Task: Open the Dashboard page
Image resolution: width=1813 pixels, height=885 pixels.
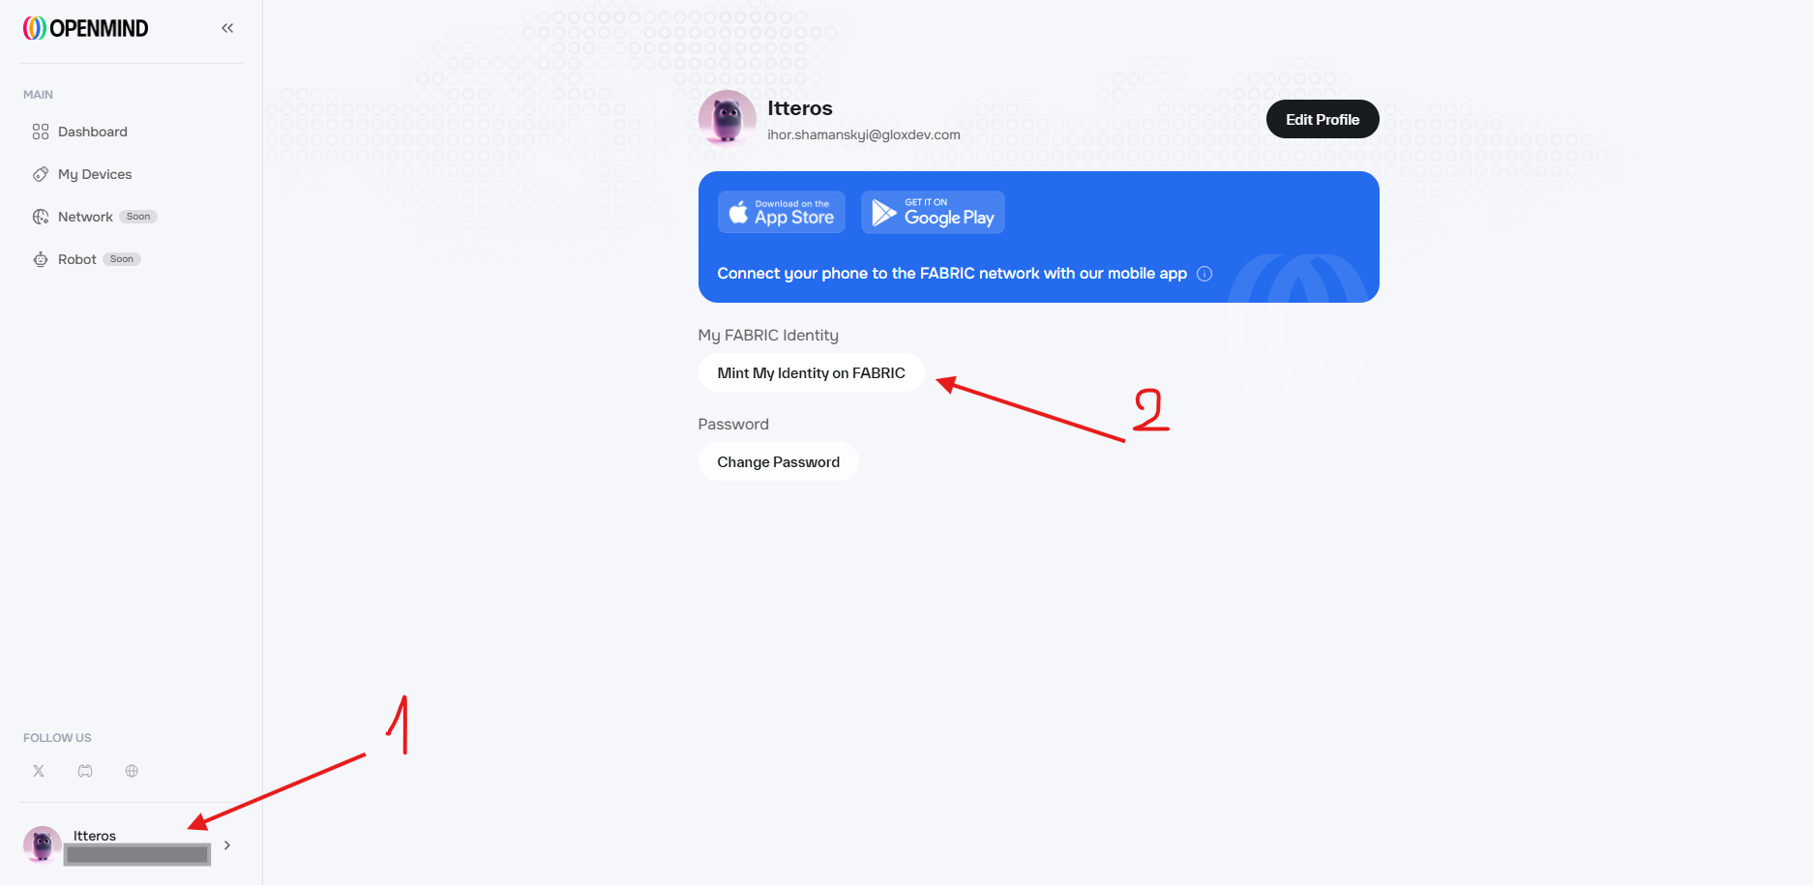Action: (x=92, y=132)
